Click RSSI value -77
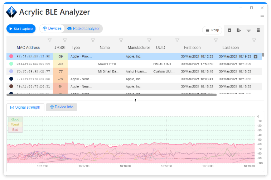Viewport: 271px width, 180px height. click(x=60, y=71)
